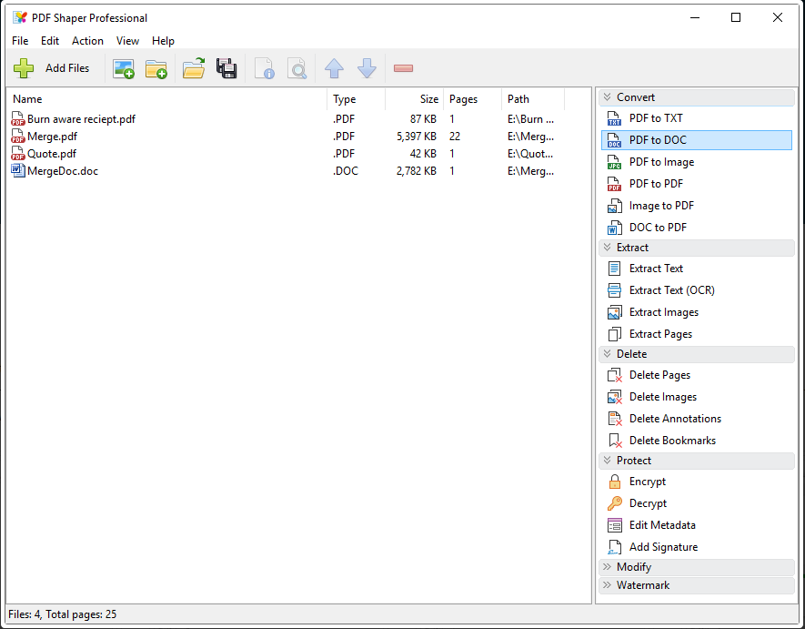Sort files by Path column header
805x629 pixels.
click(533, 99)
